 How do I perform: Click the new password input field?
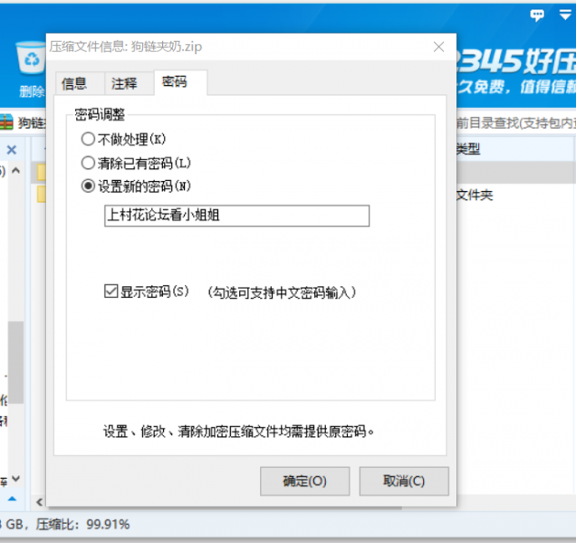point(236,215)
